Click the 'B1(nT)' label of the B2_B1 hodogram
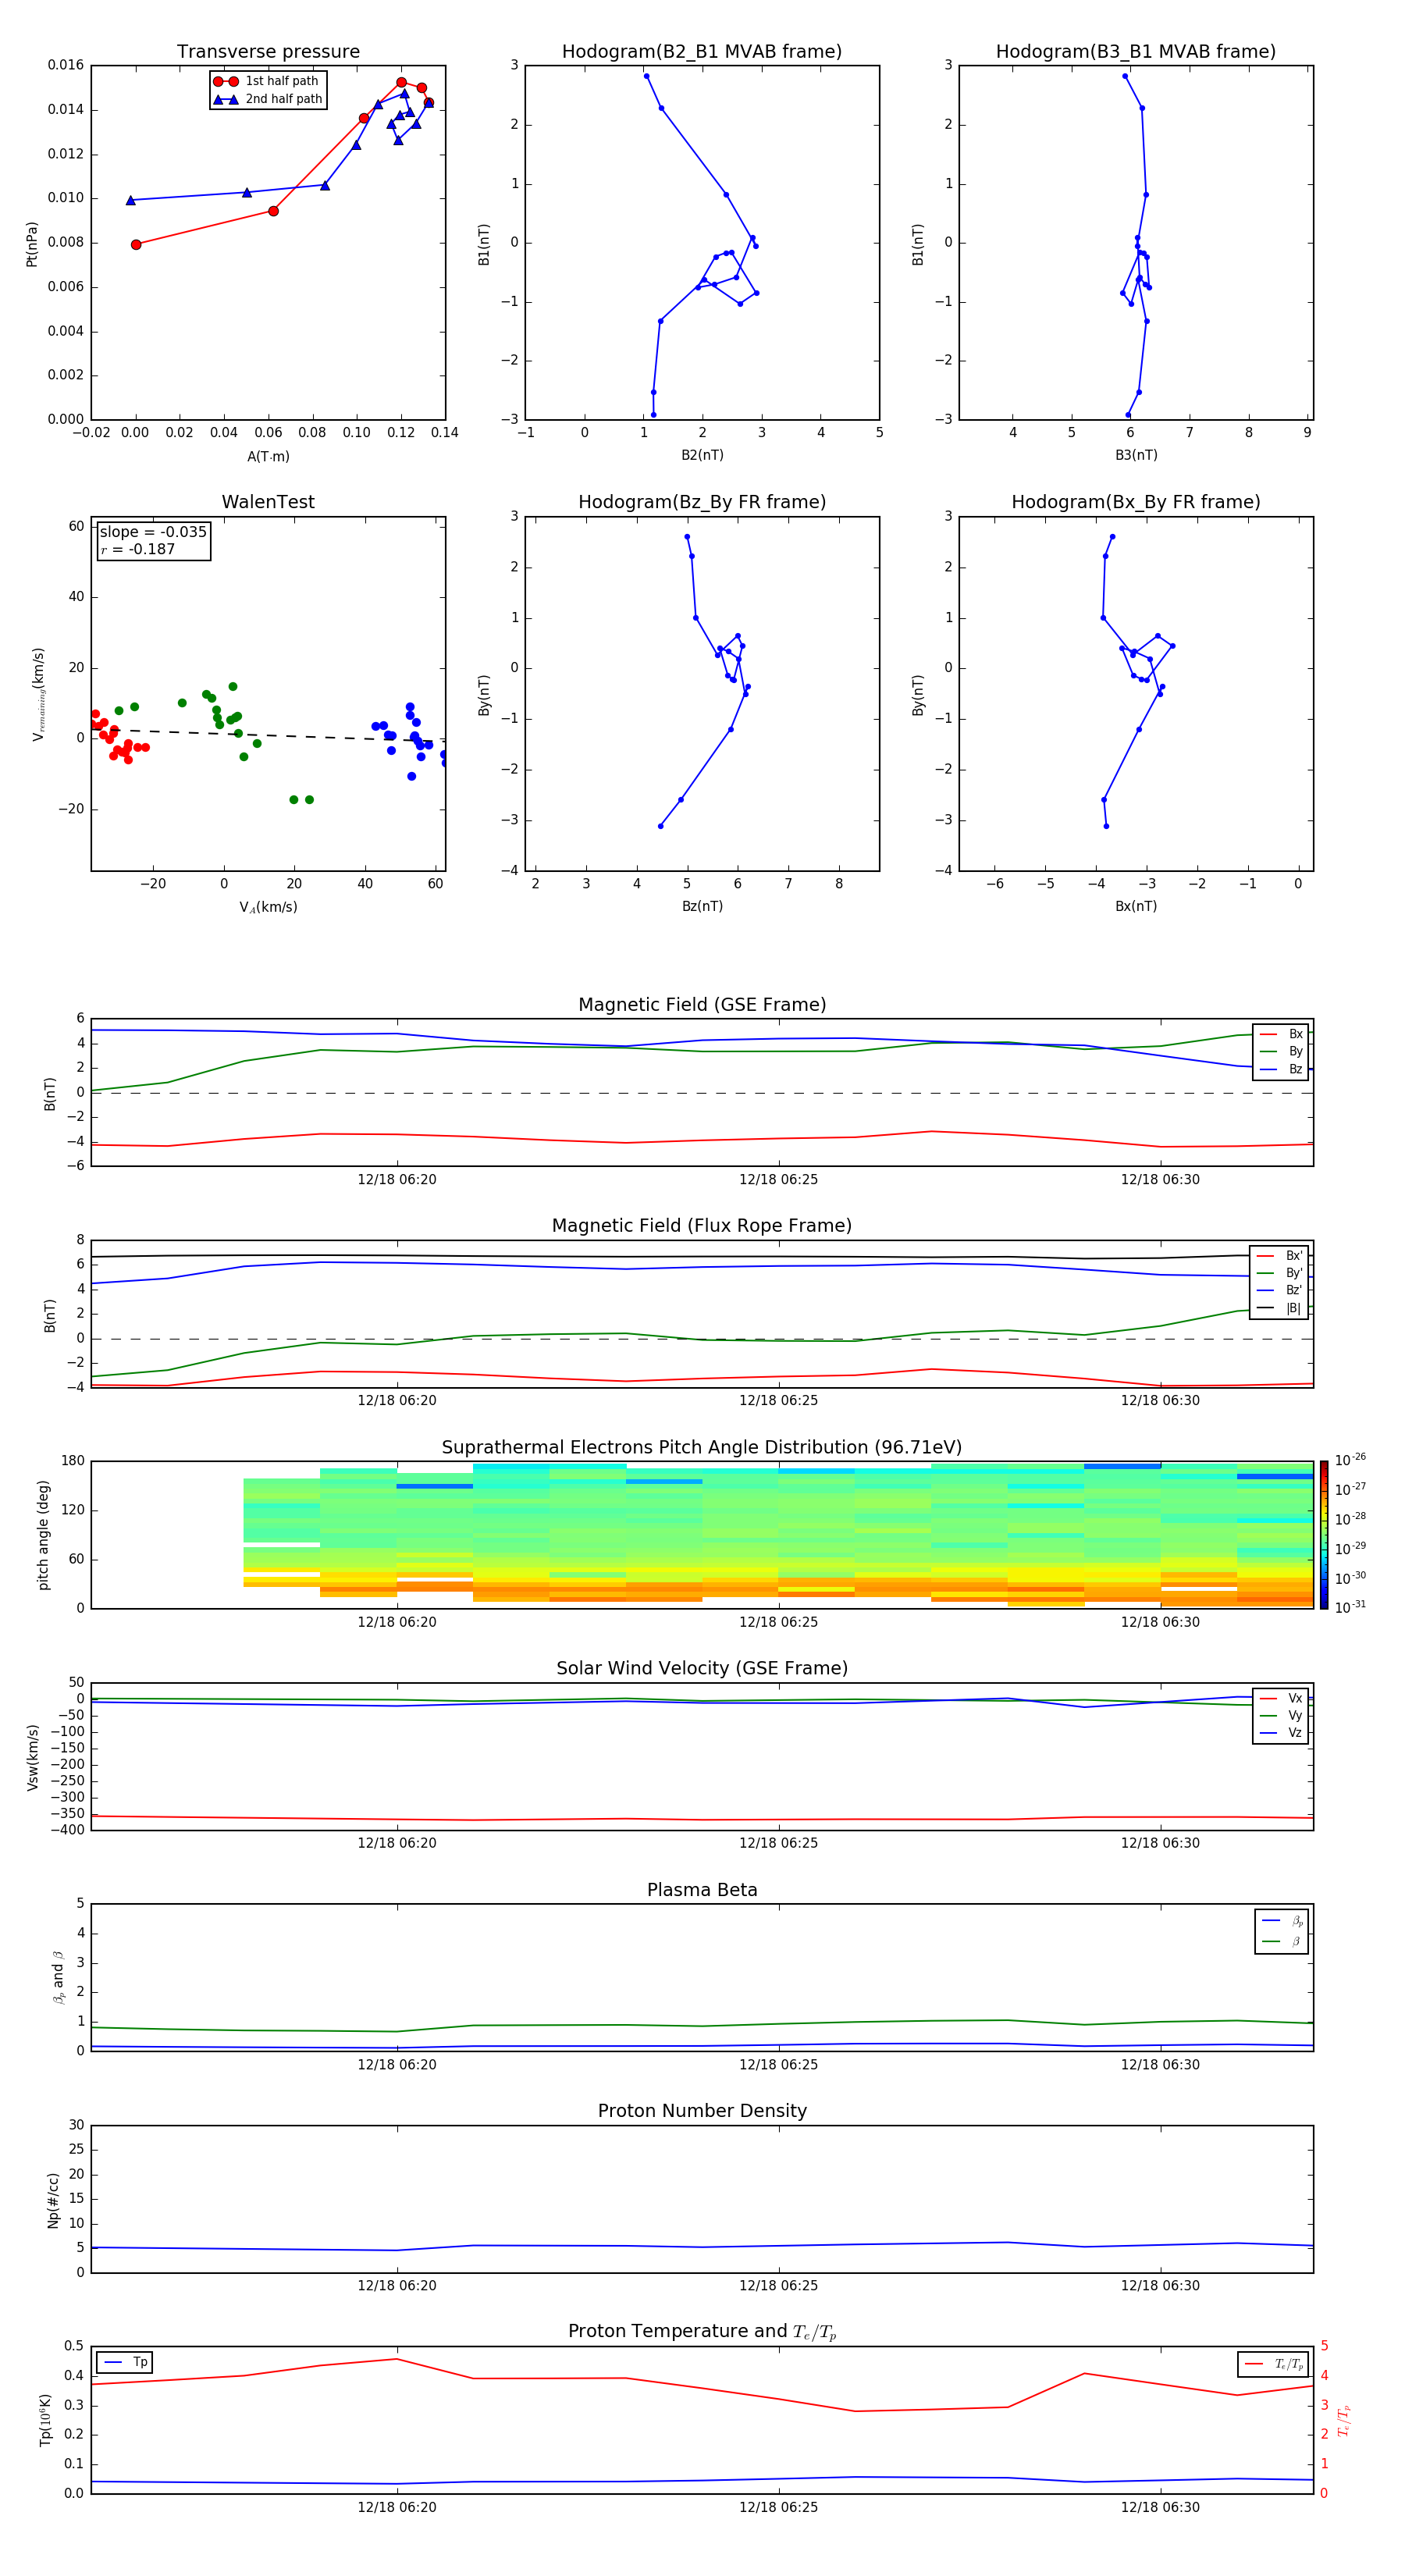 484,244
